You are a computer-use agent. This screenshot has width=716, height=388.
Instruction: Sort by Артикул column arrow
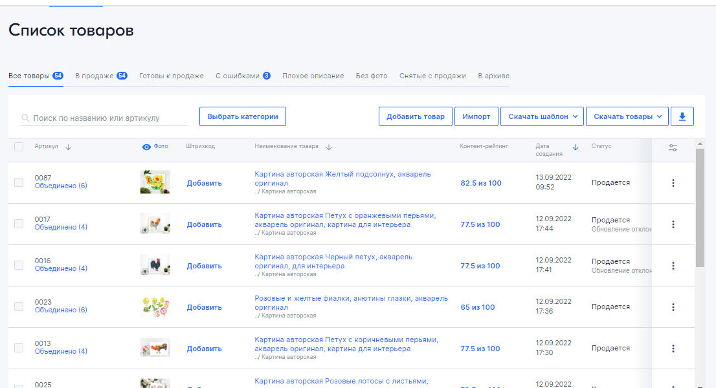pos(68,147)
